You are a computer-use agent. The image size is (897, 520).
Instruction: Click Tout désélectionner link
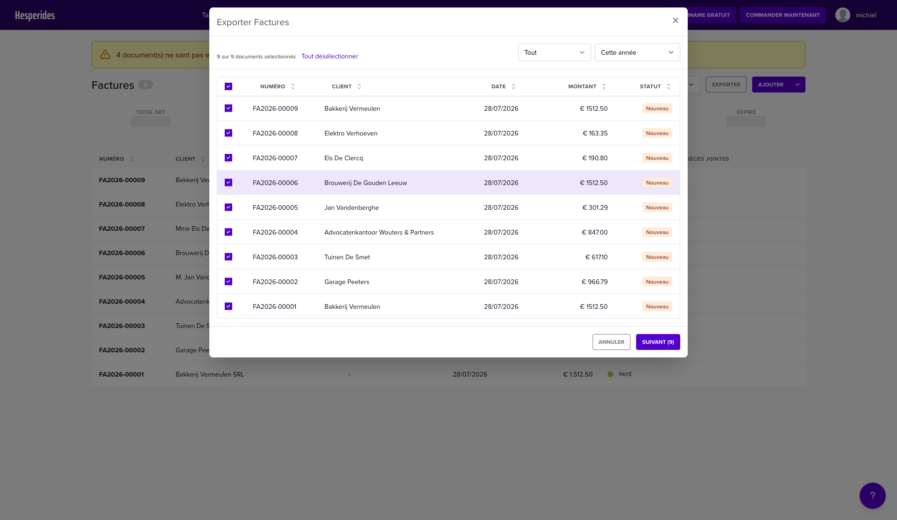[329, 56]
